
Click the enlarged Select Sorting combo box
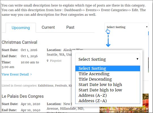pyautogui.click(x=108, y=59)
